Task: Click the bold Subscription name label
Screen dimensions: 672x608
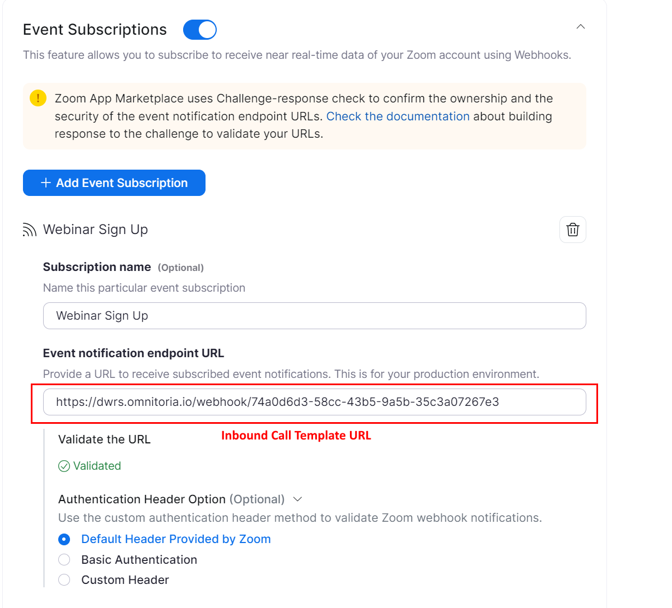Action: [x=97, y=267]
